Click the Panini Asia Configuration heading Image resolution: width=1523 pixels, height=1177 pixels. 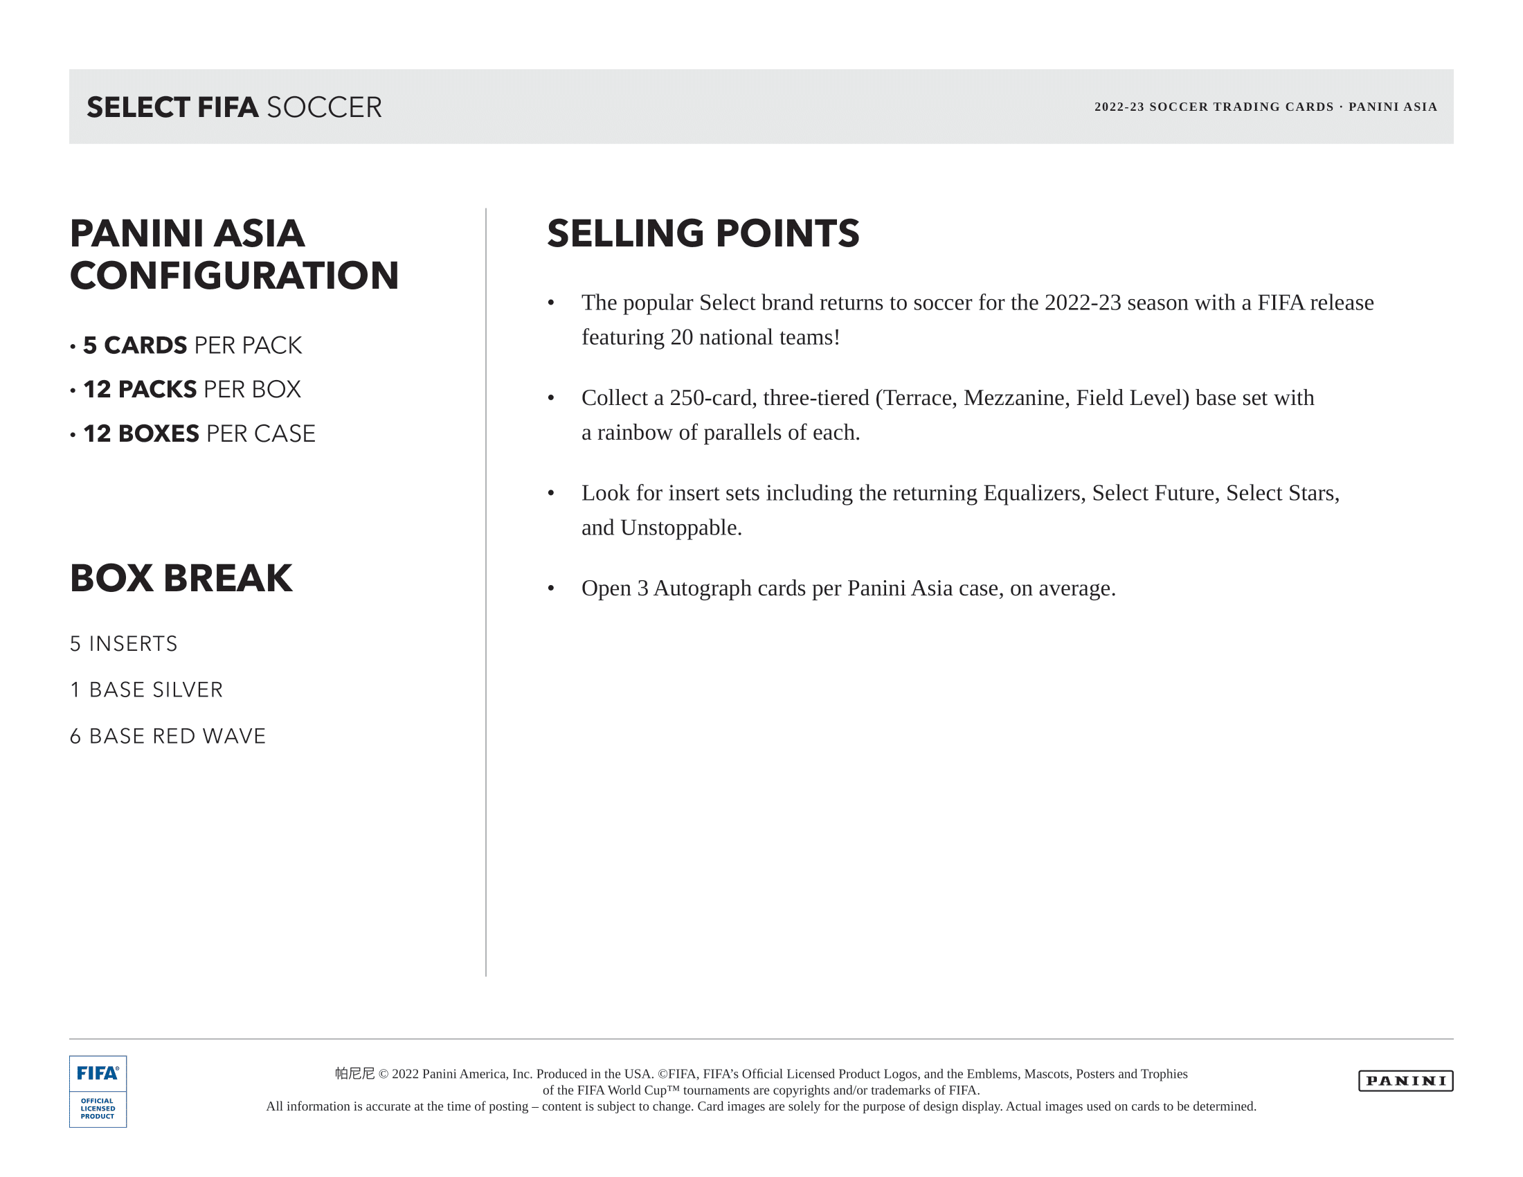pyautogui.click(x=234, y=254)
